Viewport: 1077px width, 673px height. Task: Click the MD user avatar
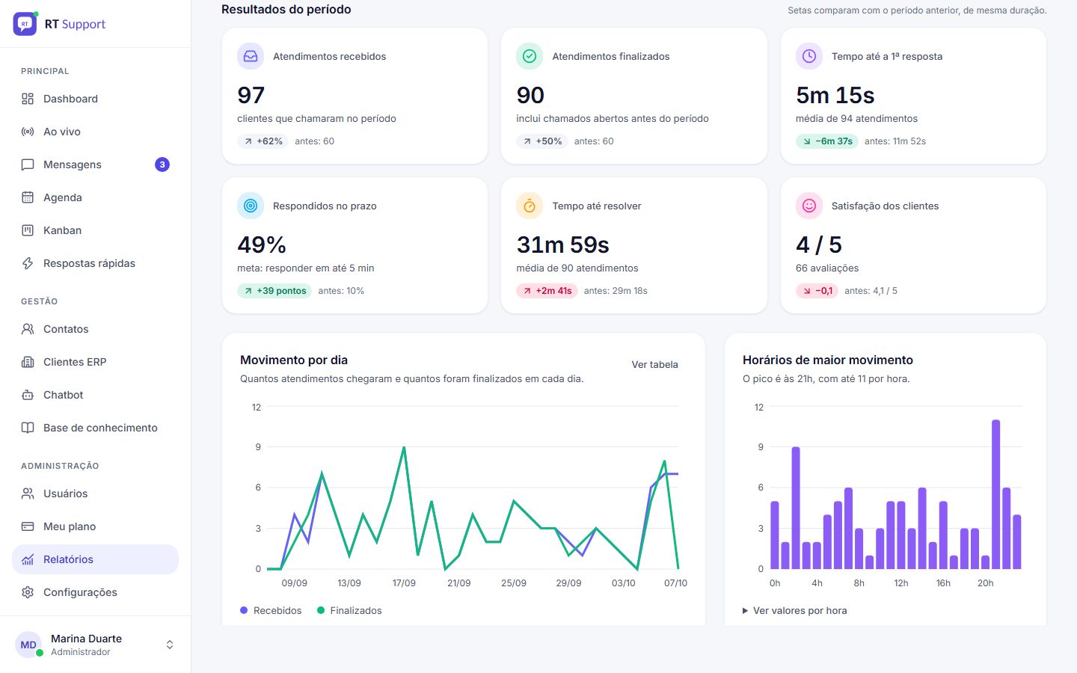(x=28, y=645)
